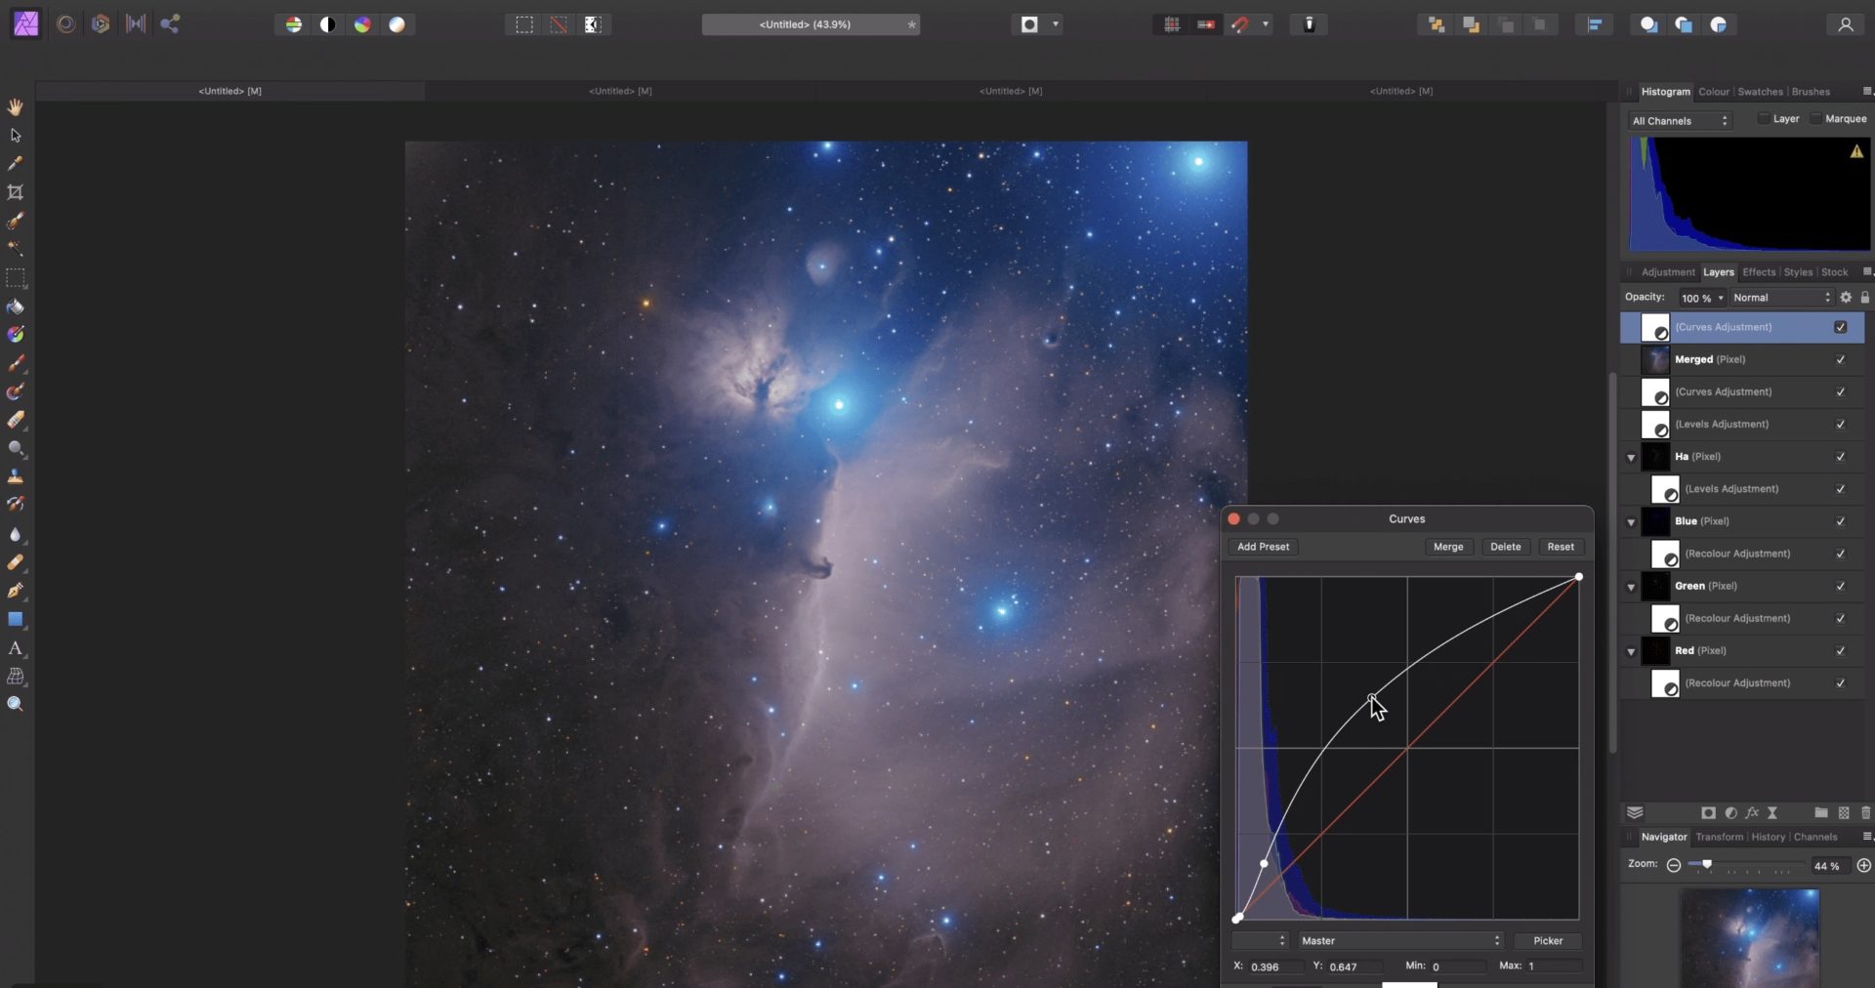Click the zoom in plus icon

click(1863, 865)
